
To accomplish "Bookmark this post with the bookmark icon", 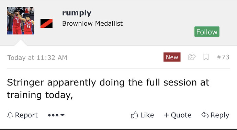I will tap(206, 57).
